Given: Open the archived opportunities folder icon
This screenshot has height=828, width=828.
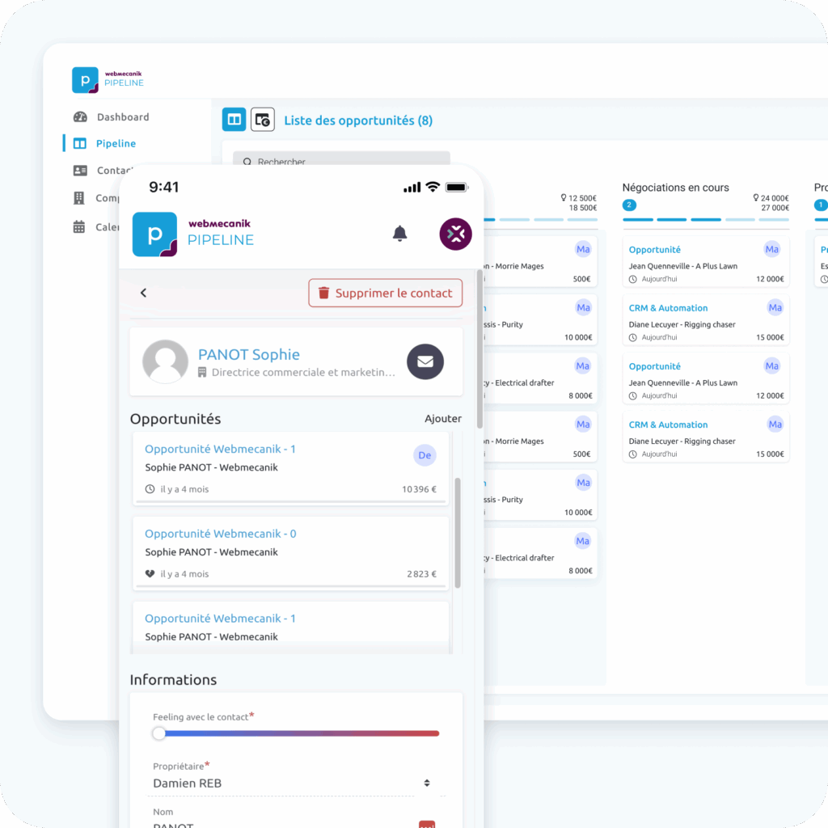Looking at the screenshot, I should pyautogui.click(x=263, y=120).
